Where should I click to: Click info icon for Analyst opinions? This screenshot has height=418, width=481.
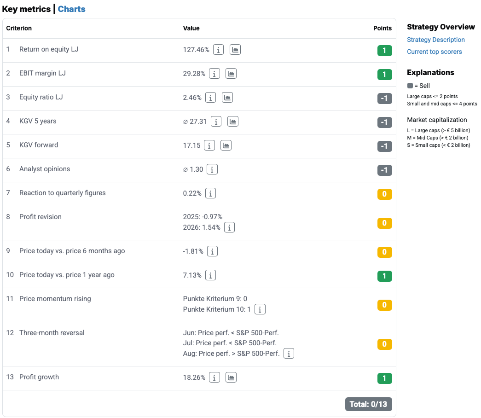click(212, 169)
